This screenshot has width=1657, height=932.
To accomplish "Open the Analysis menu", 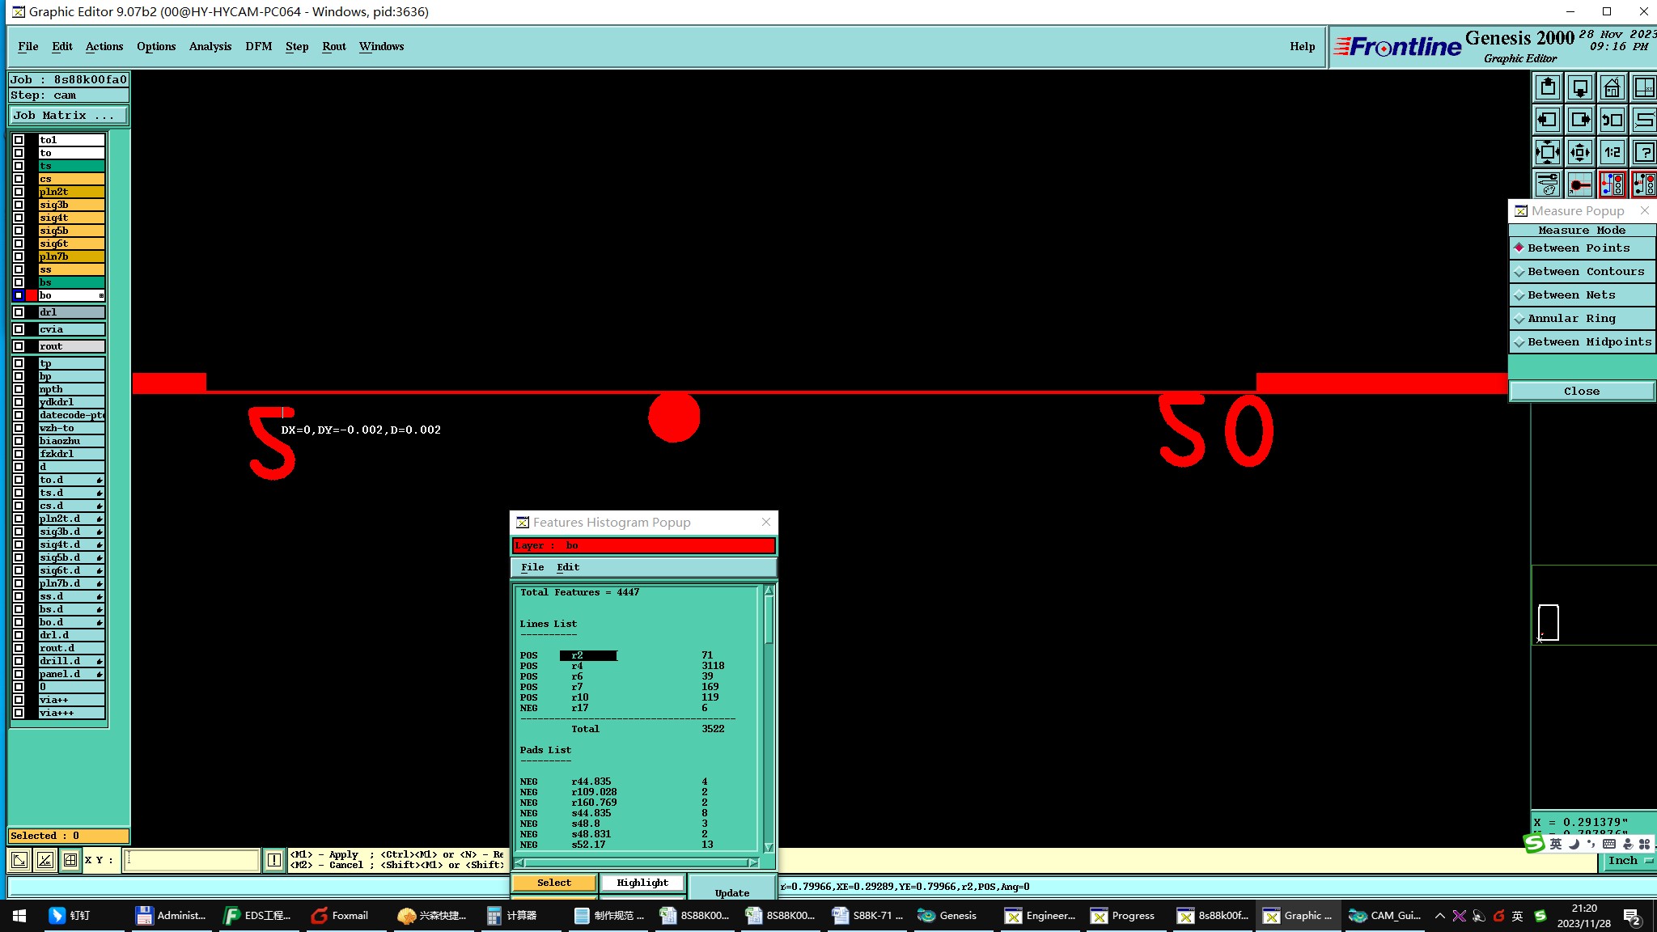I will [210, 47].
